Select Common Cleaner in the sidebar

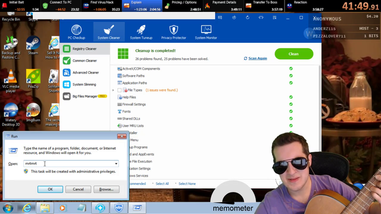tap(85, 61)
